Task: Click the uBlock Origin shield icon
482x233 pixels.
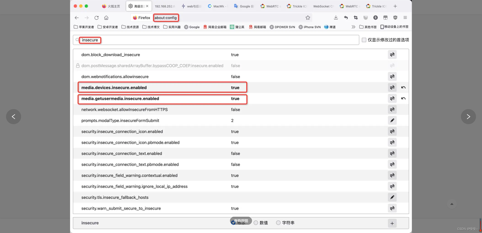Action: point(395,18)
